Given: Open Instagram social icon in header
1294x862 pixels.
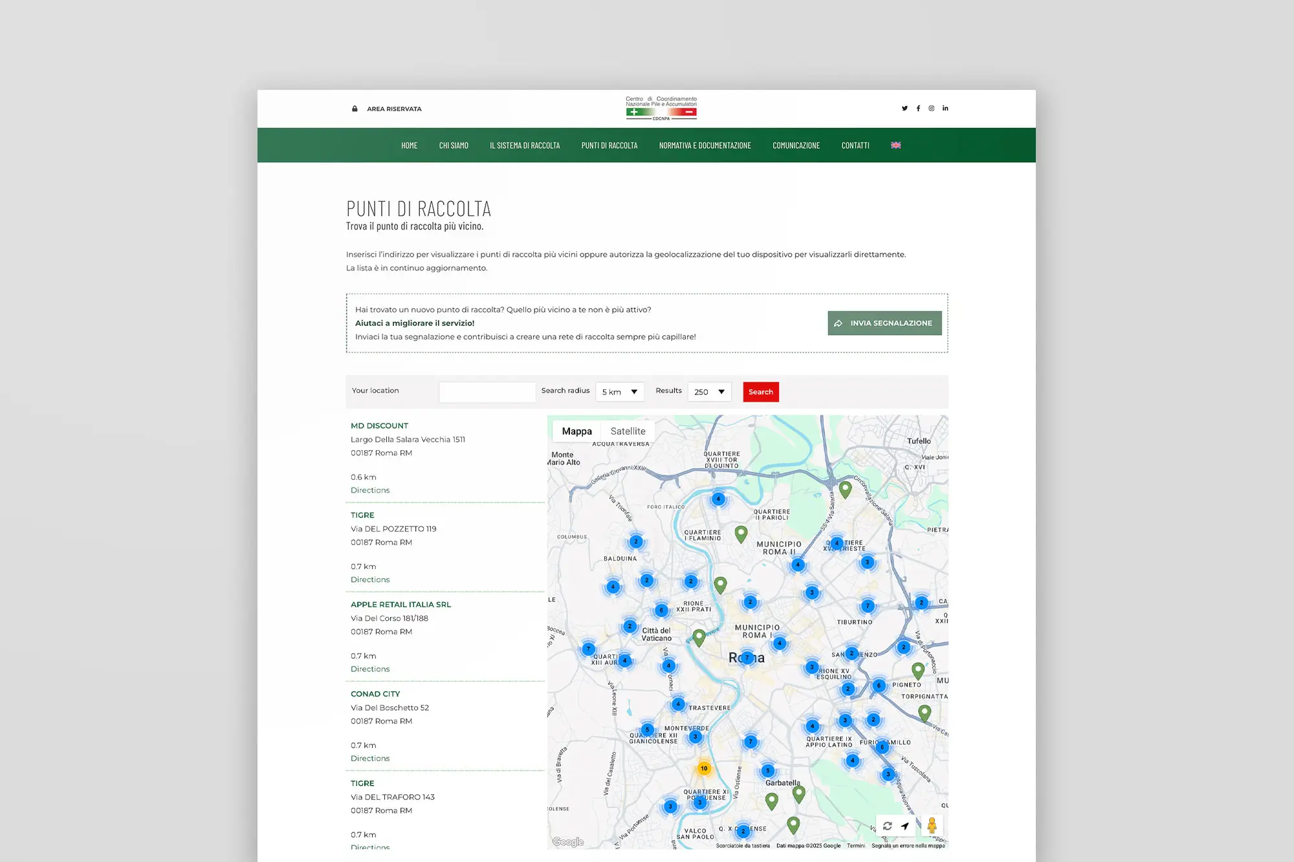Looking at the screenshot, I should [x=932, y=109].
